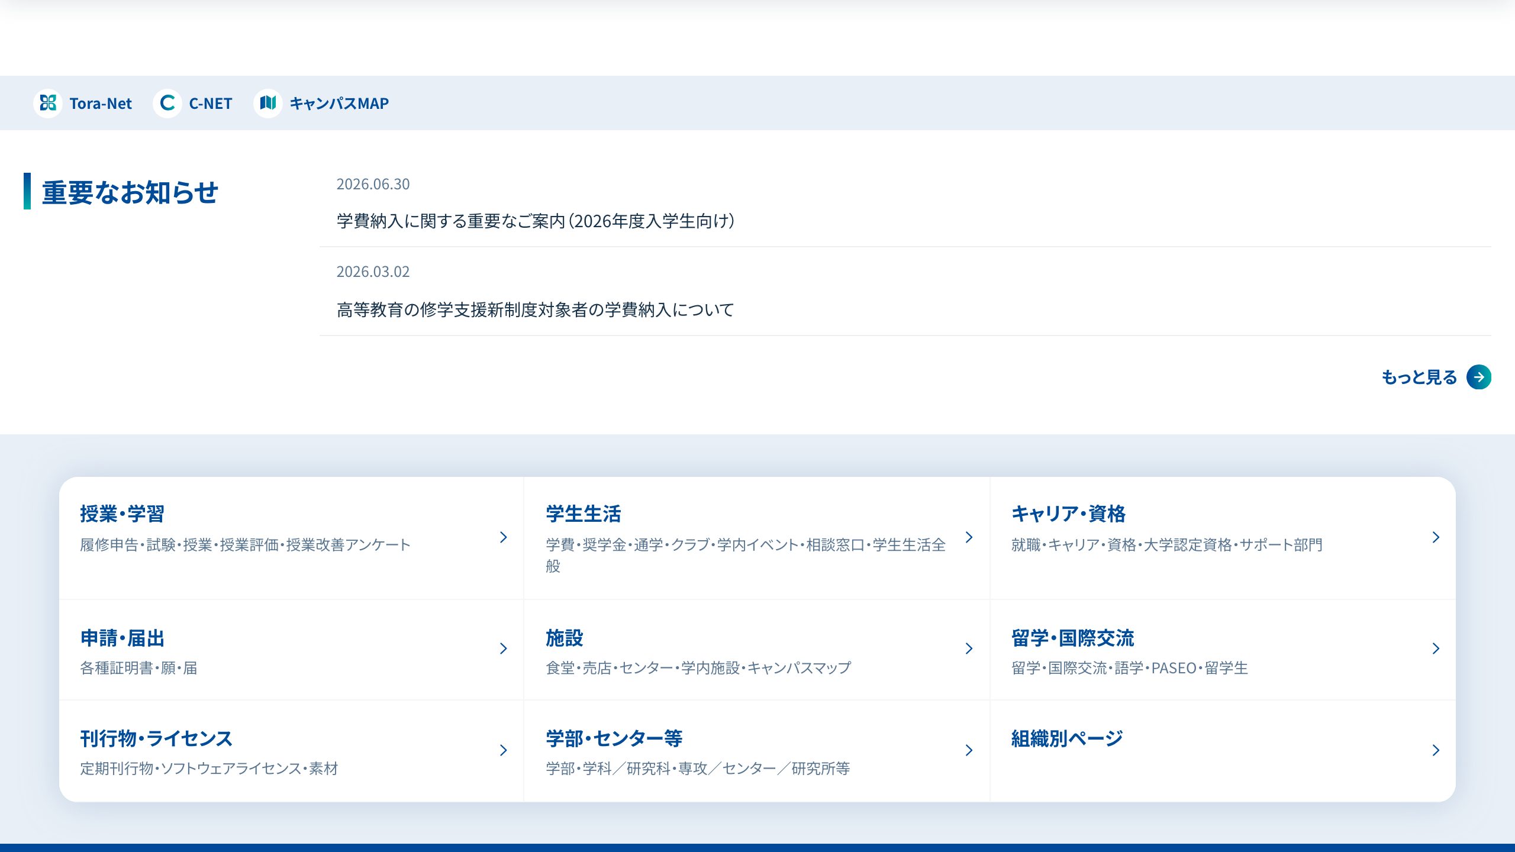Select the 授業・学習 category title
1515x852 pixels.
(122, 514)
